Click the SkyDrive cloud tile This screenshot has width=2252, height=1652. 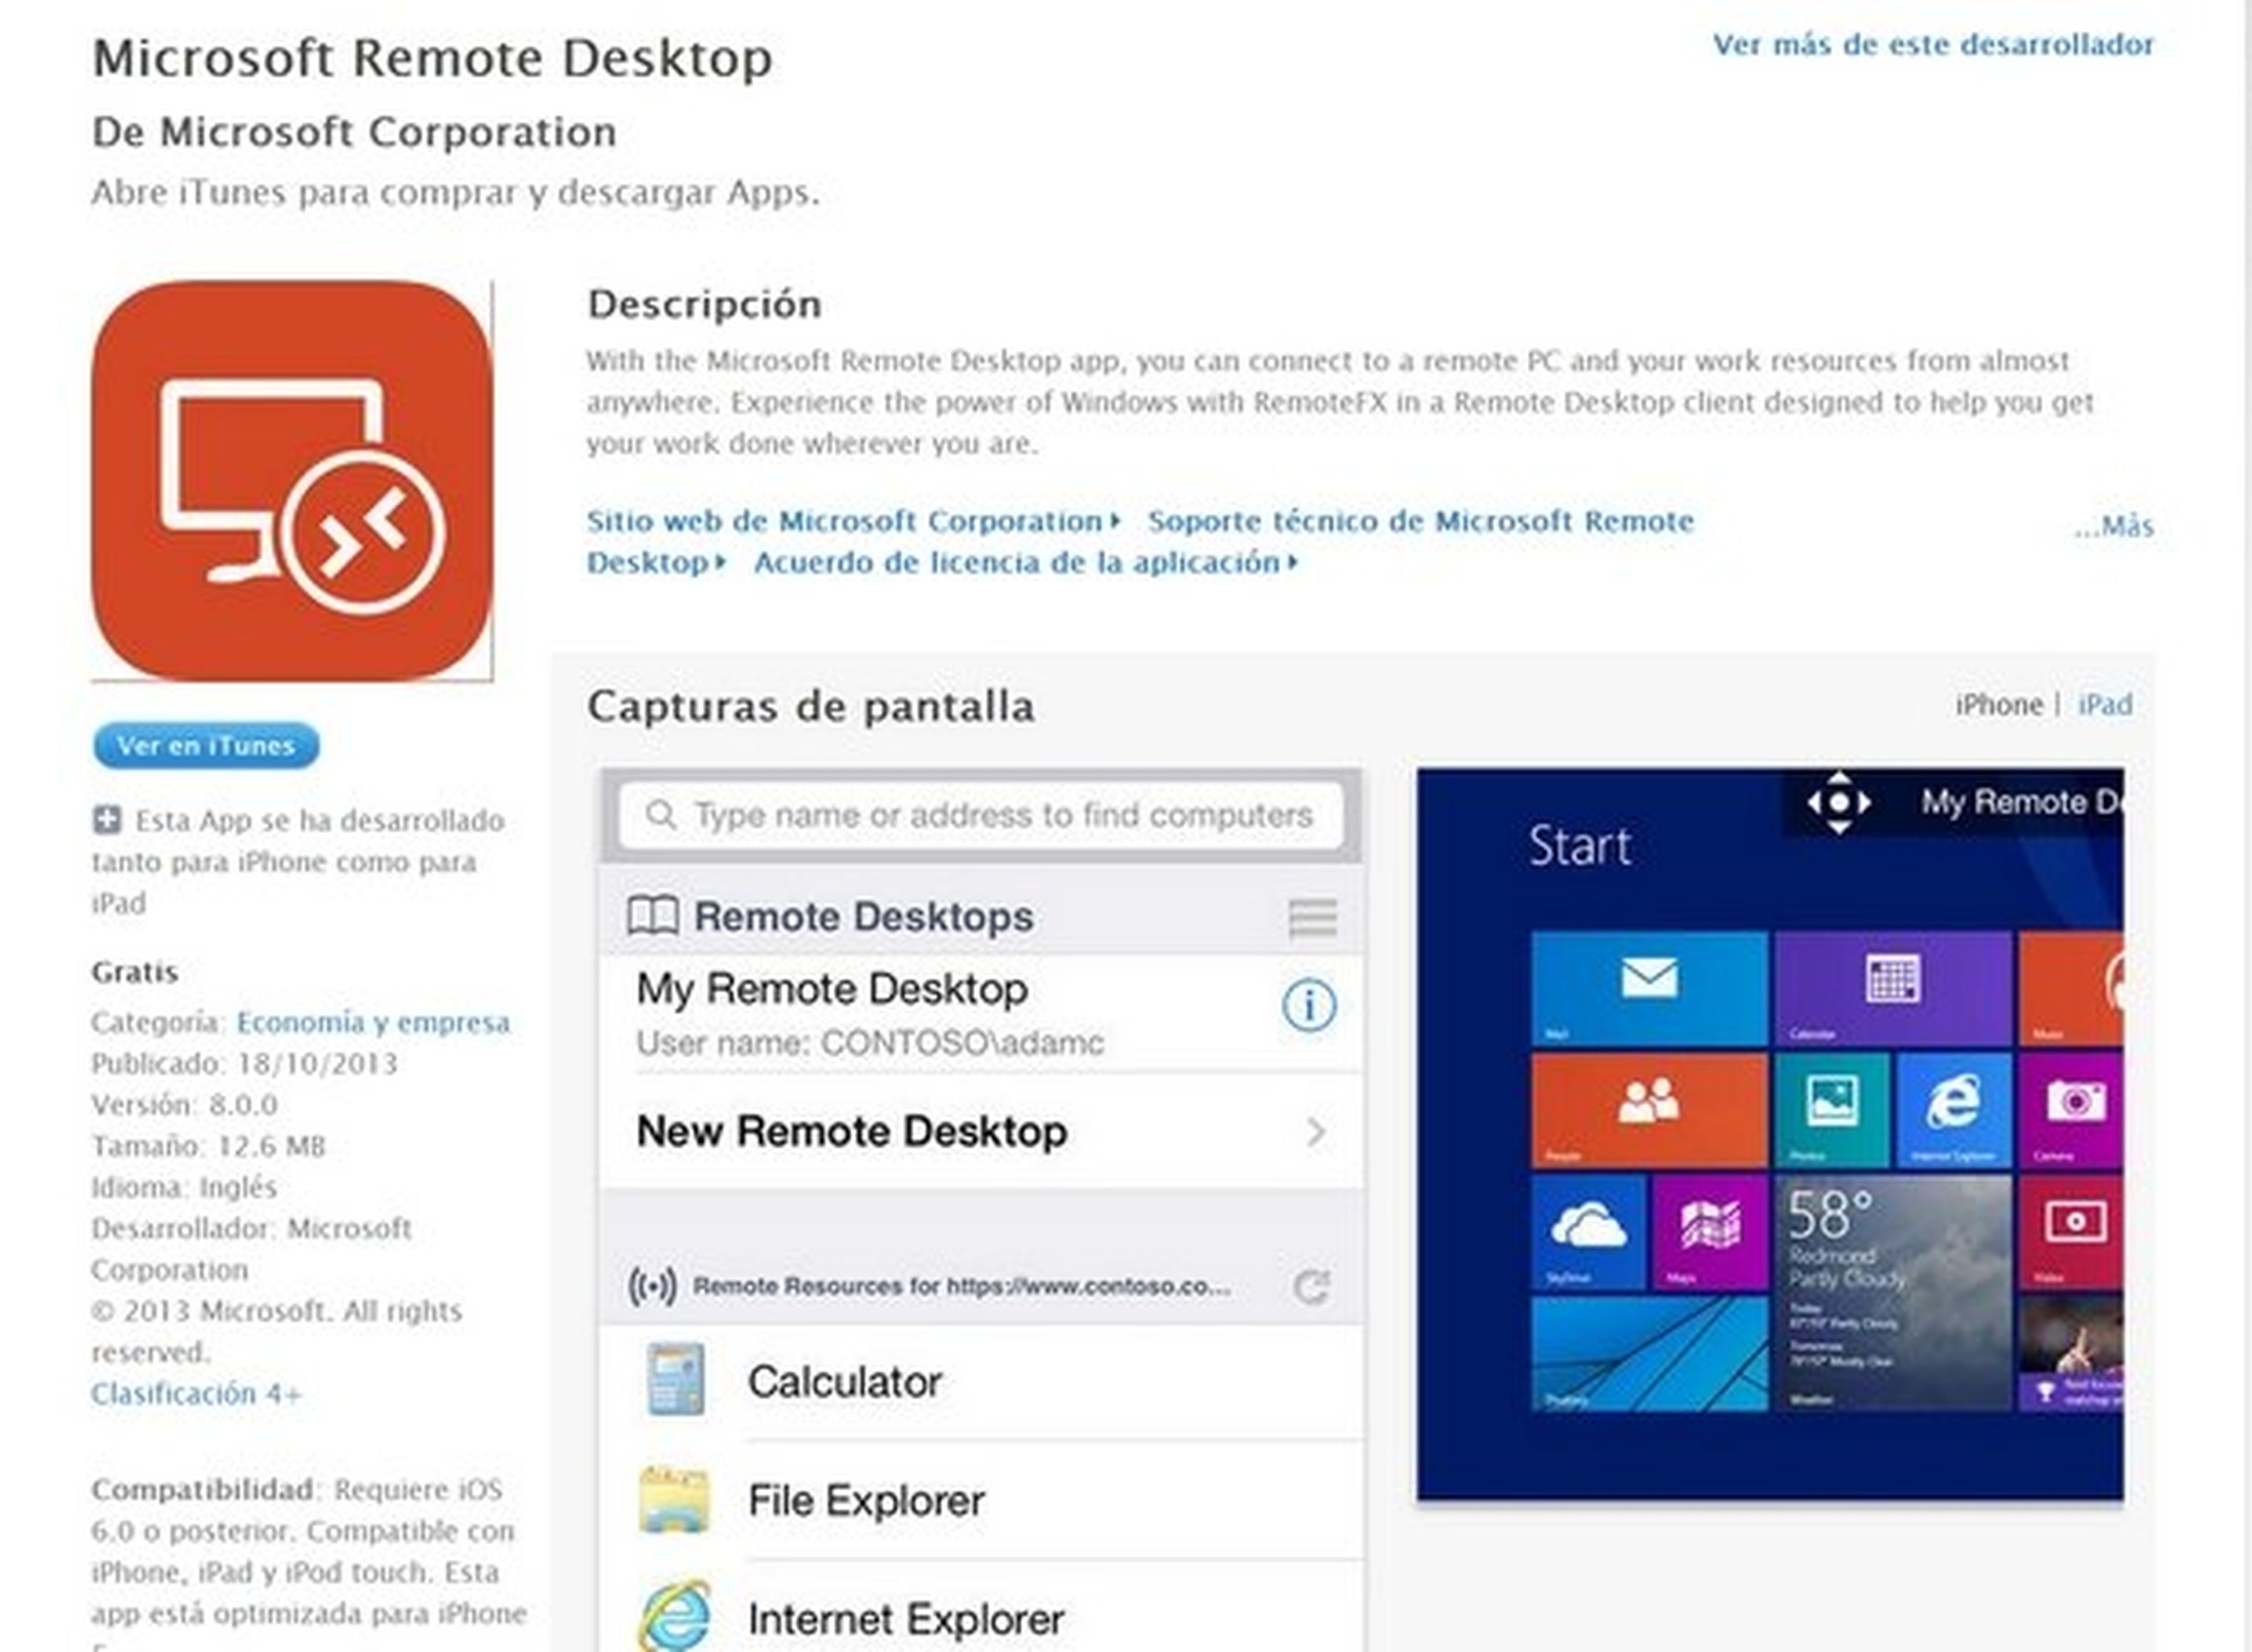(x=1588, y=1232)
